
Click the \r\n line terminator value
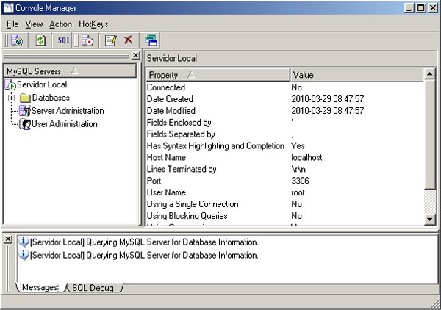pos(298,169)
